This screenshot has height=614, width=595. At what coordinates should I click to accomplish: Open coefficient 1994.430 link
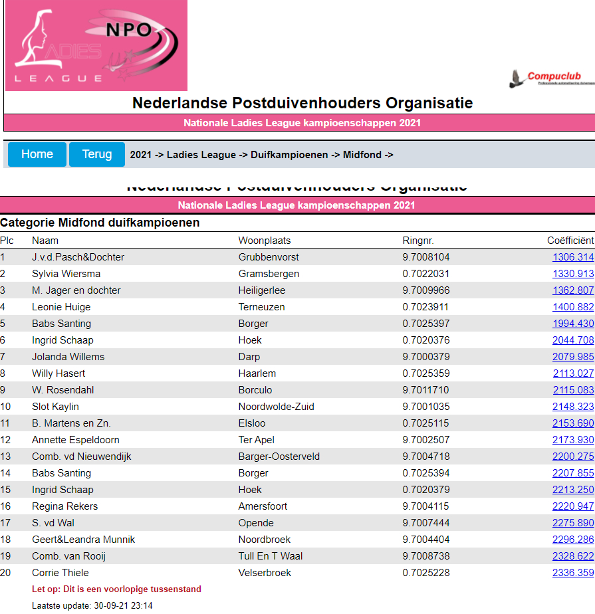coord(573,324)
